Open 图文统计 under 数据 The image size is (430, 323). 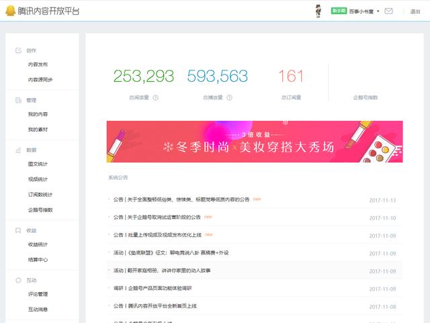pyautogui.click(x=38, y=164)
